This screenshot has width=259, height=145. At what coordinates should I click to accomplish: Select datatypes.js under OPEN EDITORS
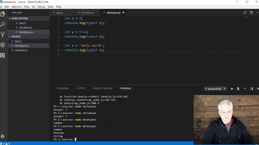[29, 32]
